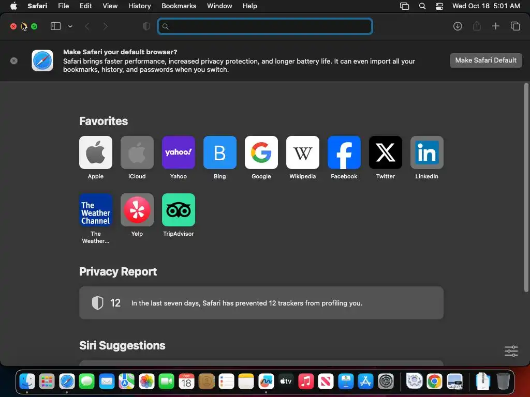This screenshot has width=530, height=397.
Task: Show downloads with the download icon
Action: point(458,26)
